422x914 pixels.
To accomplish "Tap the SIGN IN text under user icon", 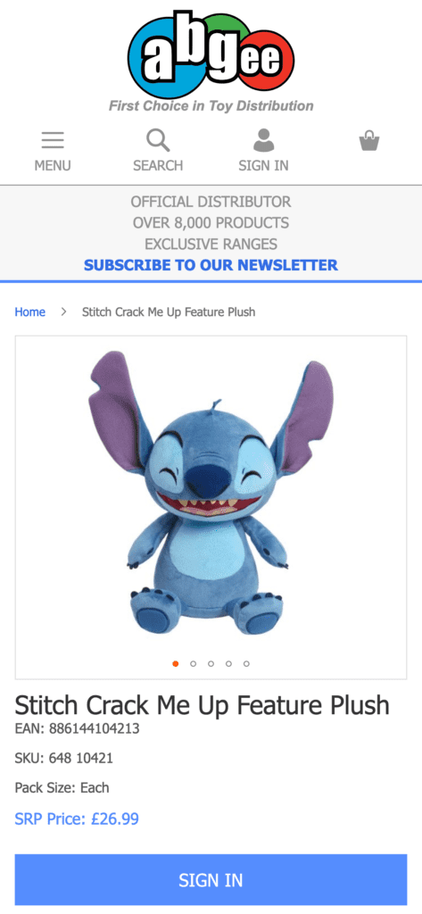I will tap(263, 165).
